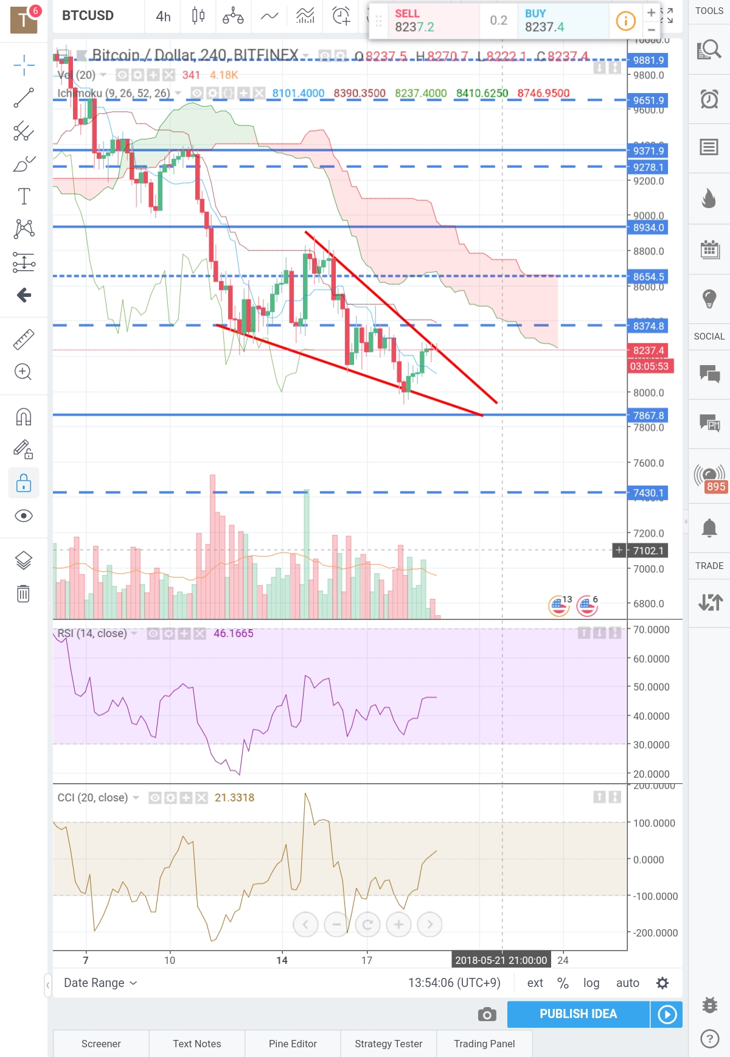This screenshot has height=1057, width=730.
Task: Open the public chat icon
Action: tap(709, 373)
